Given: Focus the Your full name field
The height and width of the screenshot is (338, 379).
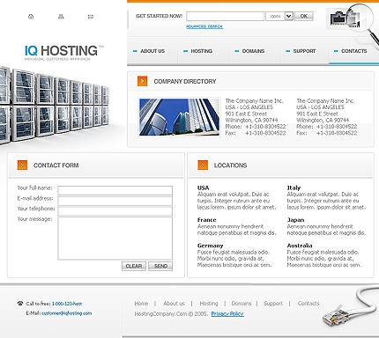Looking at the screenshot, I should click(x=115, y=190).
